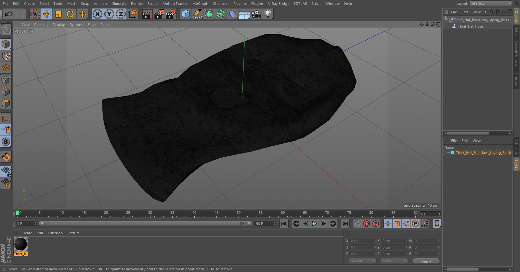This screenshot has width=520, height=272.
Task: Toggle the Z axis lock
Action: (x=121, y=14)
